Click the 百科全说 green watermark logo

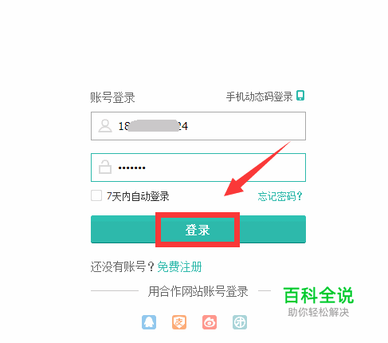tap(319, 295)
